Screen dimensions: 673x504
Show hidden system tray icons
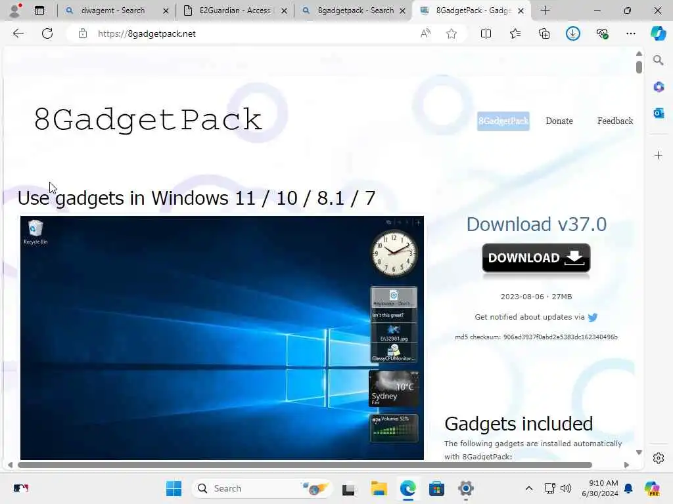(529, 488)
